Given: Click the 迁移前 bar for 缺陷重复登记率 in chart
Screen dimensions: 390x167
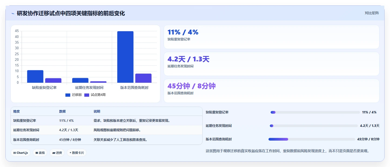Looking at the screenshot, I should click(35, 76).
